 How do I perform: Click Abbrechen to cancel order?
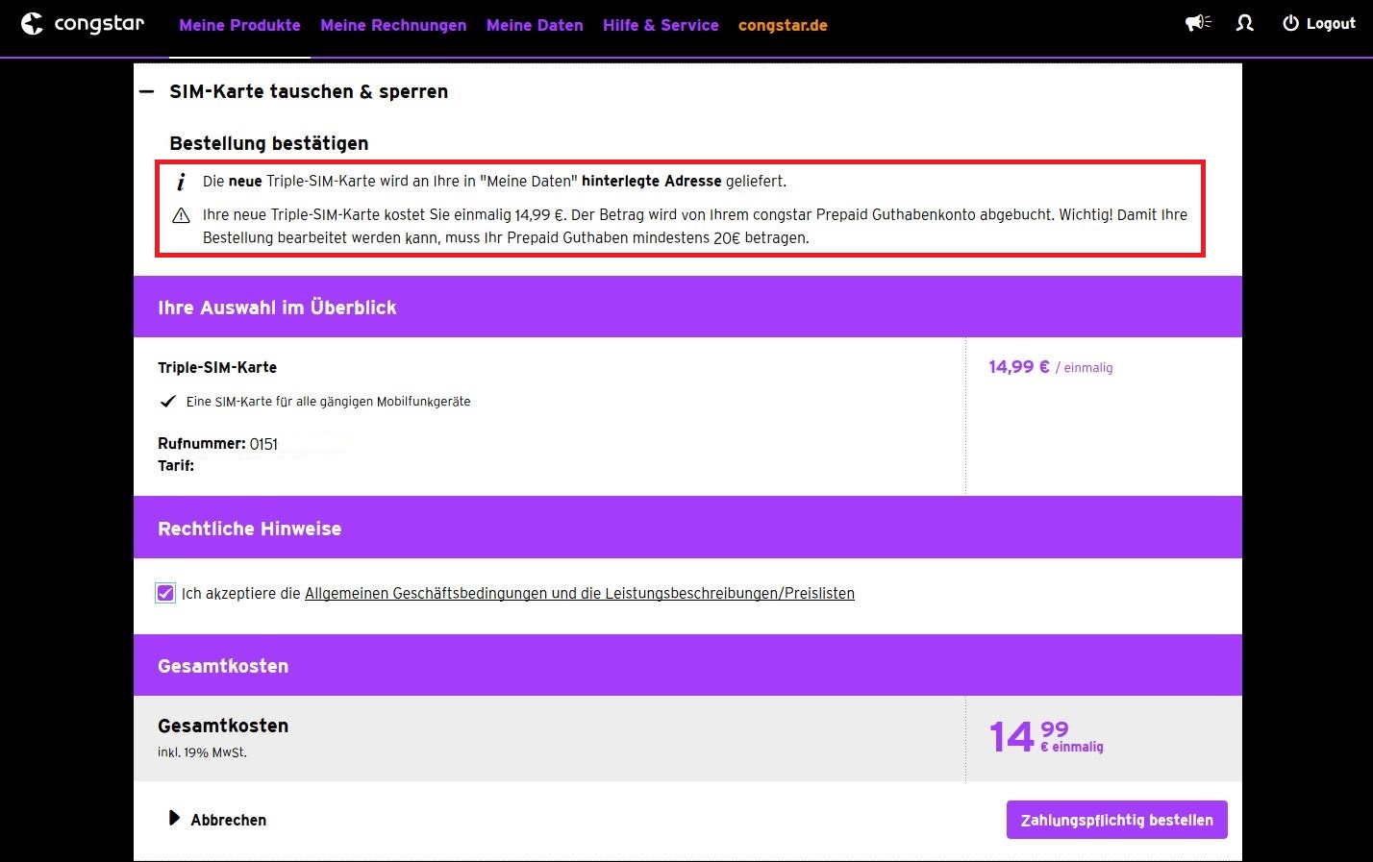click(x=228, y=820)
